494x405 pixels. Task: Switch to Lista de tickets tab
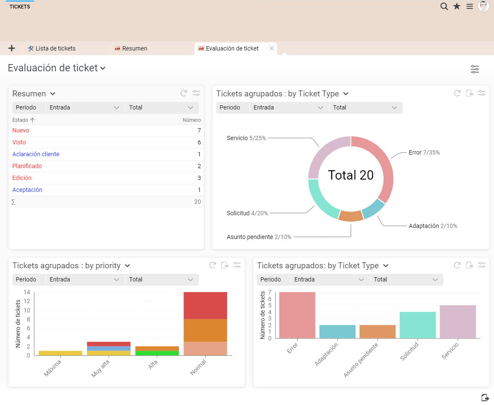55,48
